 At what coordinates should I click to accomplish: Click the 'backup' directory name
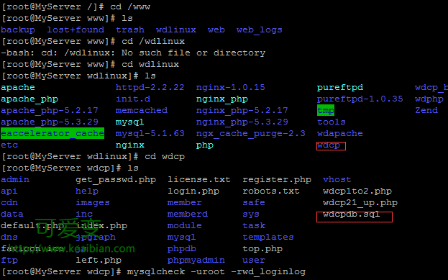[18, 30]
